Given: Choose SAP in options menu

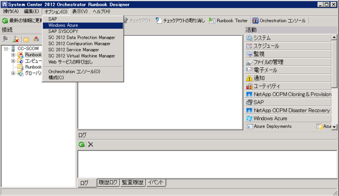Looking at the screenshot, I should tap(83, 19).
